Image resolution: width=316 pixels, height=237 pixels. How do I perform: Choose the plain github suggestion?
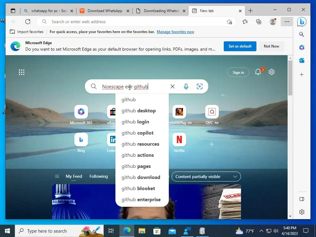coord(142,100)
